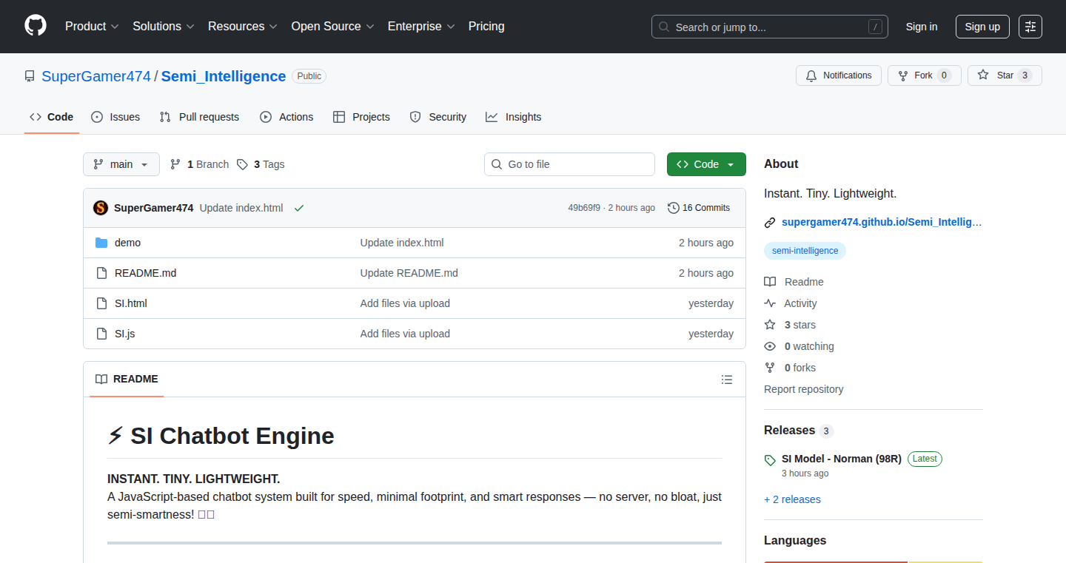The height and width of the screenshot is (563, 1066).
Task: Open the accessibility settings icon in the header
Action: [x=1030, y=27]
